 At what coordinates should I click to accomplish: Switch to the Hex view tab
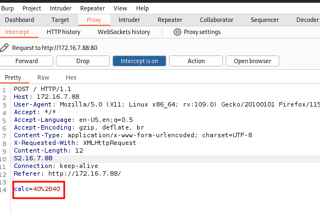tap(71, 78)
